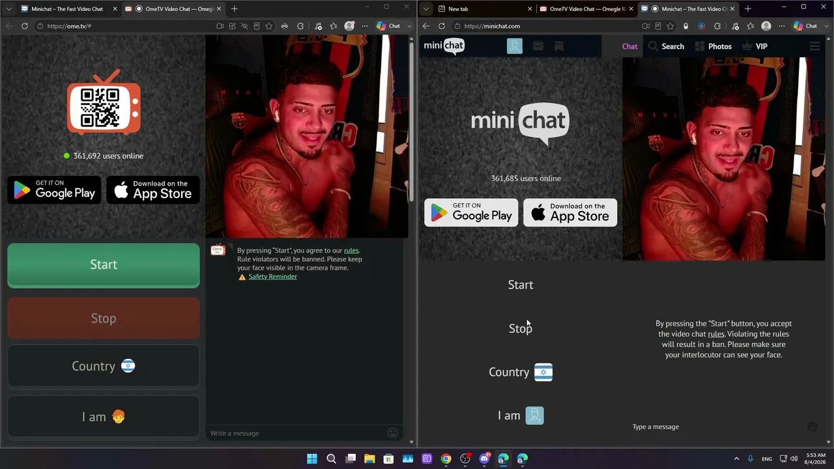834x469 pixels.
Task: Open the rules link in Minichat text
Action: click(x=716, y=334)
